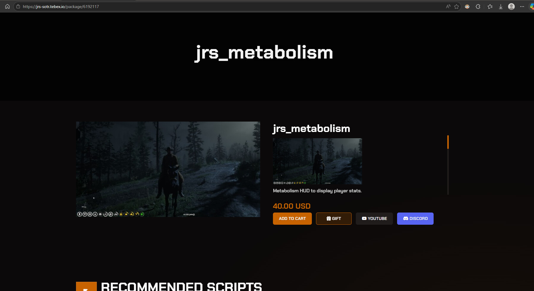Open the browser profile avatar
Image resolution: width=534 pixels, height=291 pixels.
pyautogui.click(x=511, y=7)
